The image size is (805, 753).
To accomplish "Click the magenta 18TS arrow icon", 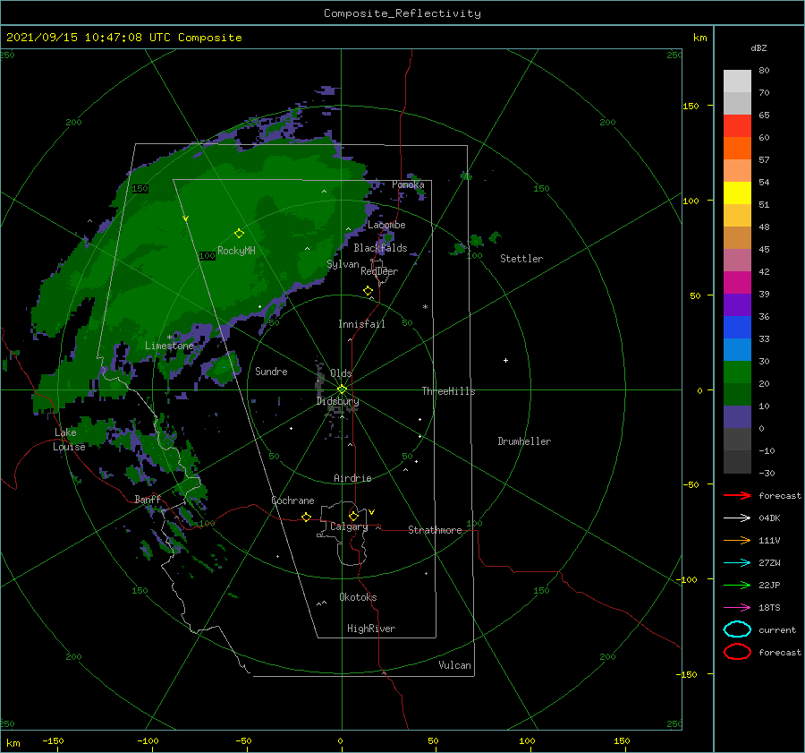I will pyautogui.click(x=737, y=608).
